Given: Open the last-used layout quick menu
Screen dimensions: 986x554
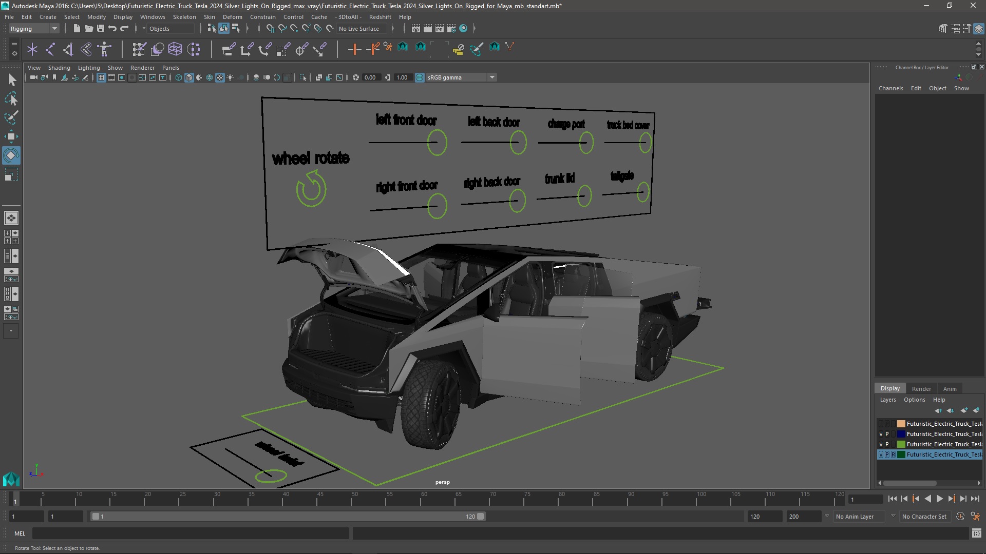Looking at the screenshot, I should click(x=11, y=331).
